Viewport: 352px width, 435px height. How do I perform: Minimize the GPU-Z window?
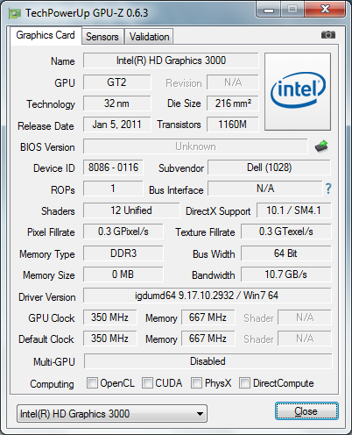click(x=269, y=10)
